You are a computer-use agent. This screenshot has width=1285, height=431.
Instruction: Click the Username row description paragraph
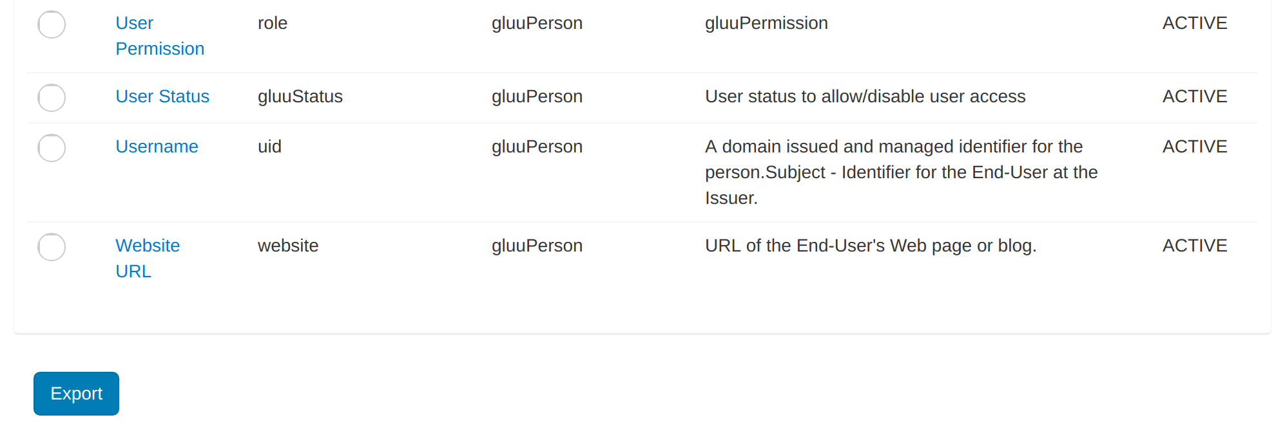[x=901, y=172]
